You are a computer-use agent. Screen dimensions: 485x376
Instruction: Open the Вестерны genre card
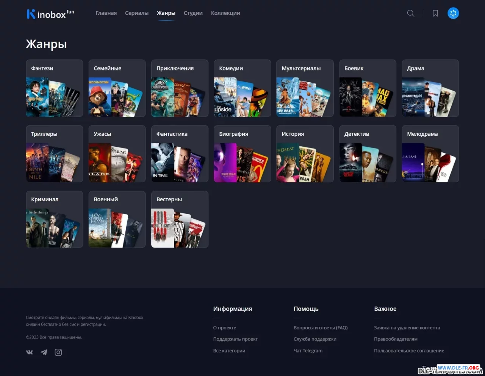click(x=180, y=219)
